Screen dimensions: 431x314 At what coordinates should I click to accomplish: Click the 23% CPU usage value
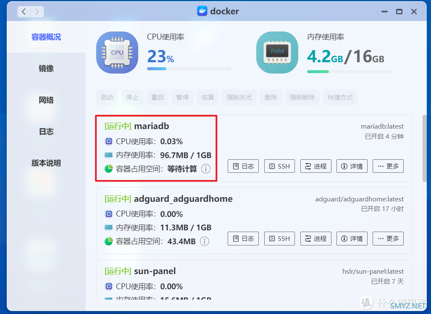click(x=160, y=57)
